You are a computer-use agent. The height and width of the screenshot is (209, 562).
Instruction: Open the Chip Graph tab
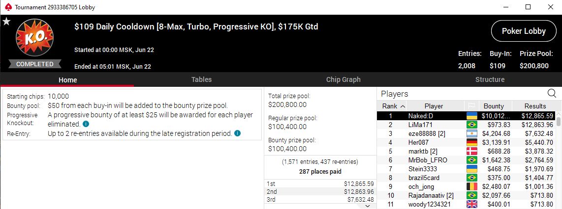click(x=343, y=79)
